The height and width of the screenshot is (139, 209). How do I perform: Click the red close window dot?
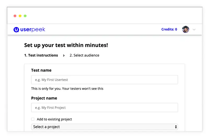[15, 16]
